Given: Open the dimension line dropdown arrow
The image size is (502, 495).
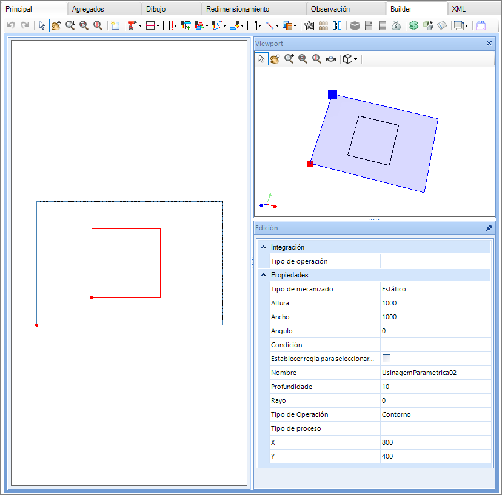Looking at the screenshot, I should tap(259, 25).
